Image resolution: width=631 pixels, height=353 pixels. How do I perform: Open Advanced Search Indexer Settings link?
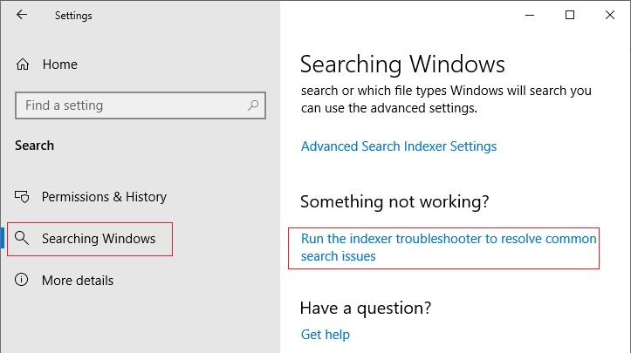399,146
